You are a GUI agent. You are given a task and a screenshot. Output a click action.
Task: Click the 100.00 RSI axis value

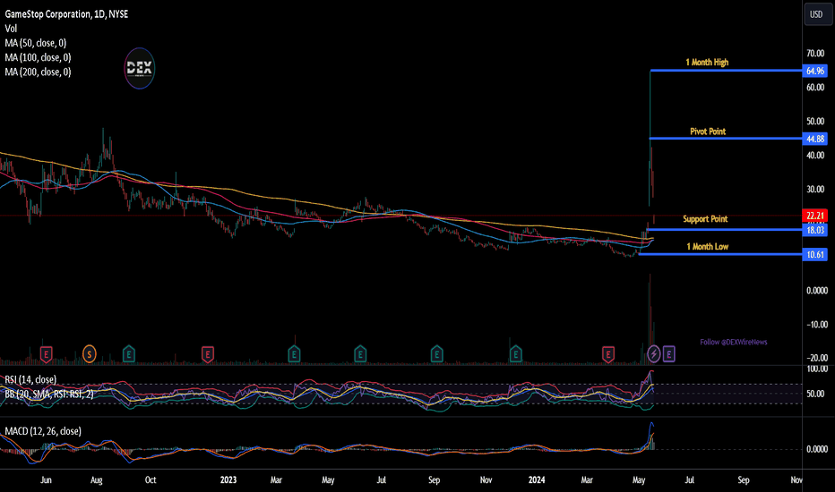click(817, 369)
